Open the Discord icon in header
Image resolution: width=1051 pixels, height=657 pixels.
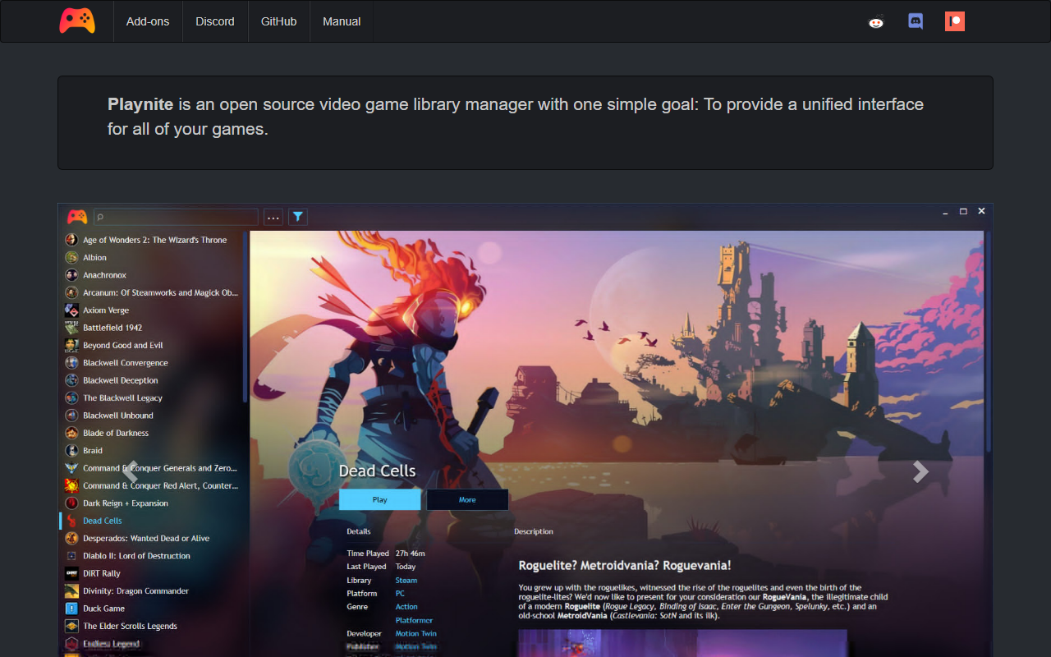(x=916, y=21)
